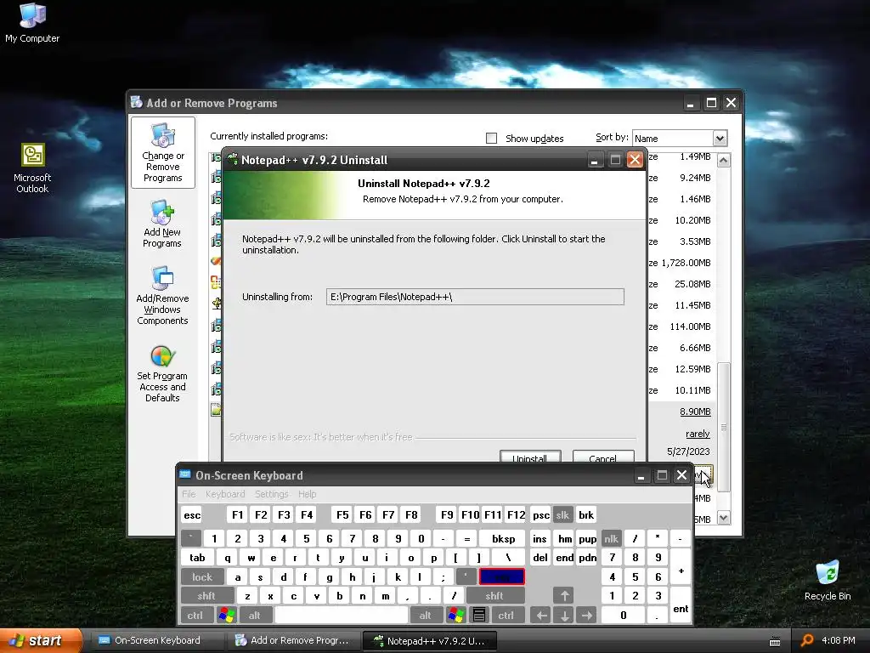Click the Windows logo key right of spacebar
The height and width of the screenshot is (653, 870).
(456, 616)
